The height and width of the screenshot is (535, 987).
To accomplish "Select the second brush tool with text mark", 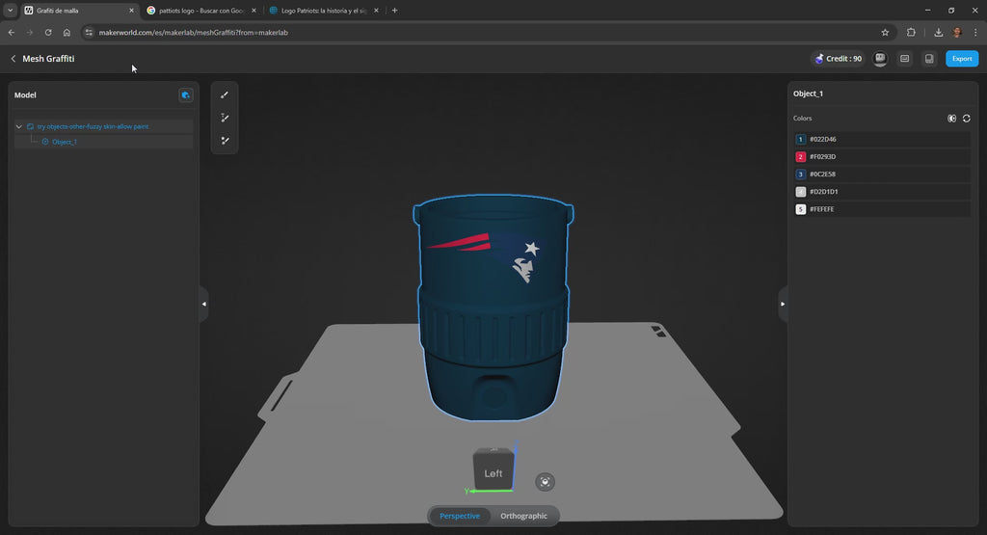I will tap(225, 118).
